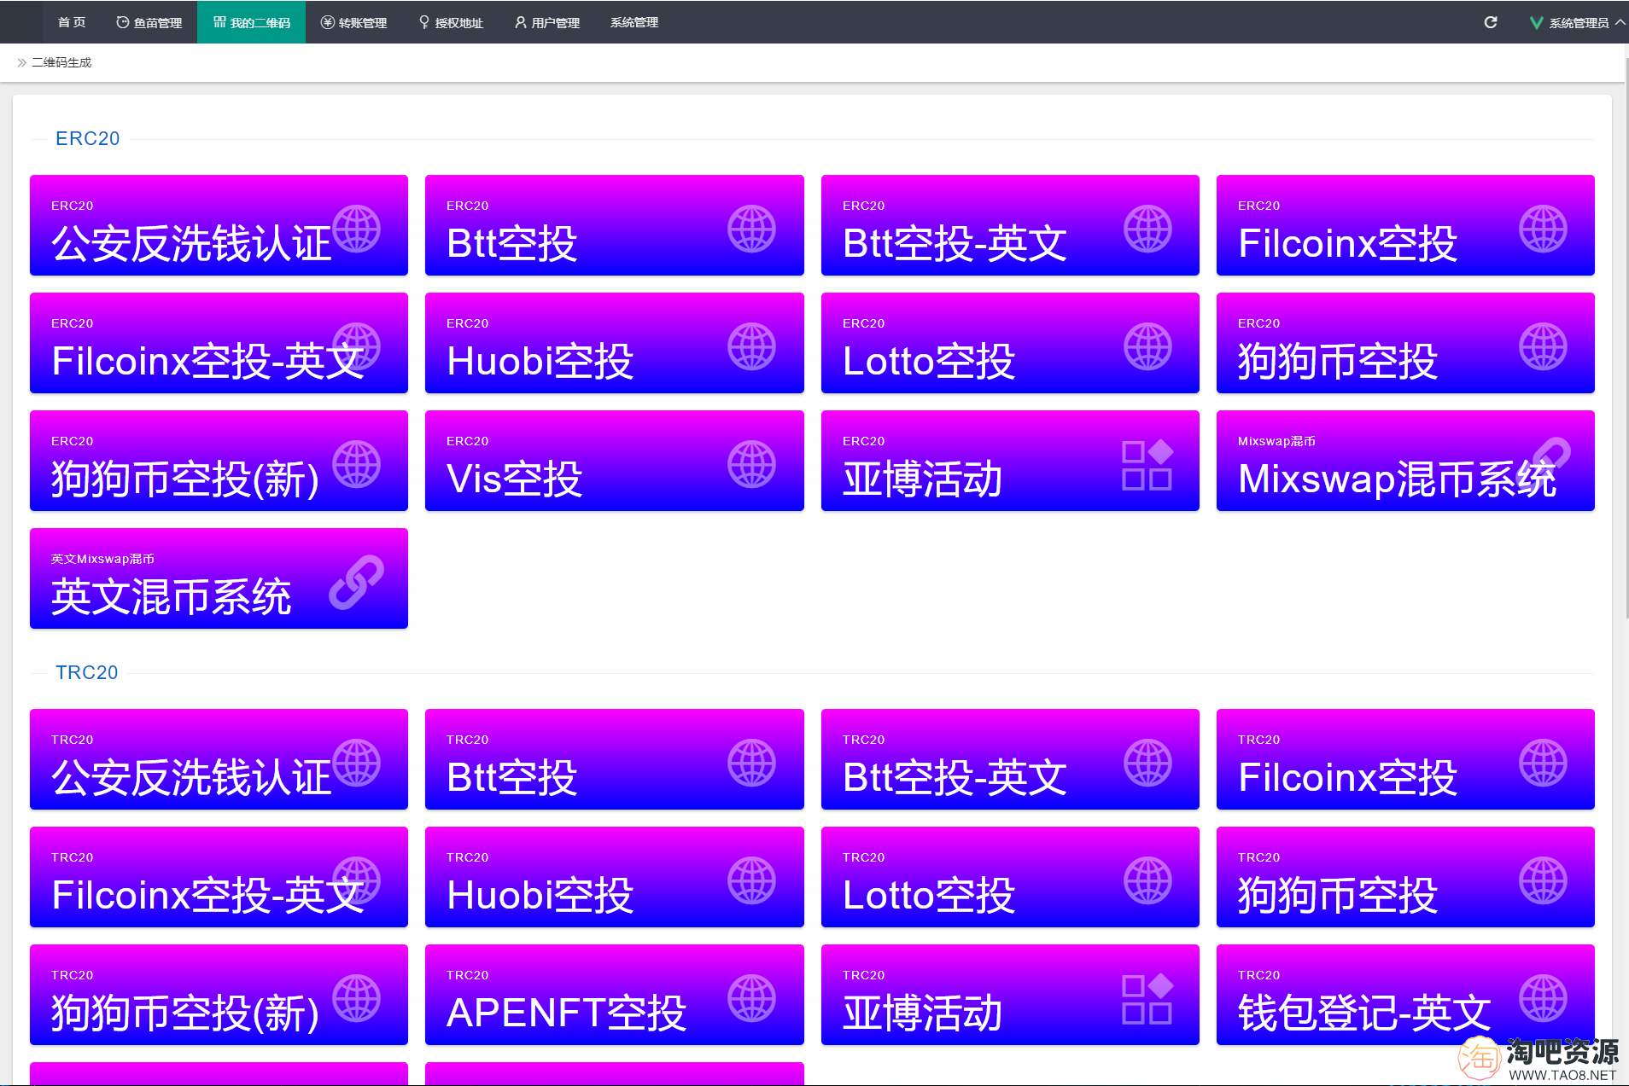The image size is (1629, 1086).
Task: Click globe icon on ERC20 Filcoinx空投 card
Action: (x=1544, y=229)
